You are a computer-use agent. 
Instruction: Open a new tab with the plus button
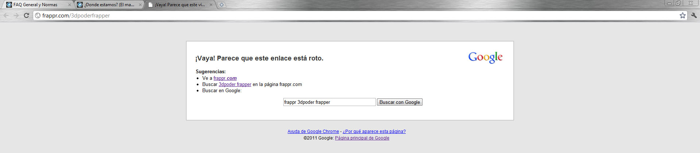point(221,5)
